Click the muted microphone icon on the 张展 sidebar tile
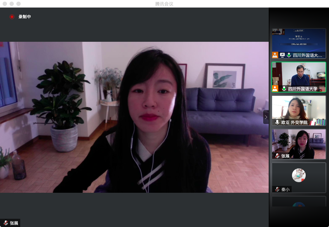This screenshot has width=329, height=227. coord(277,156)
